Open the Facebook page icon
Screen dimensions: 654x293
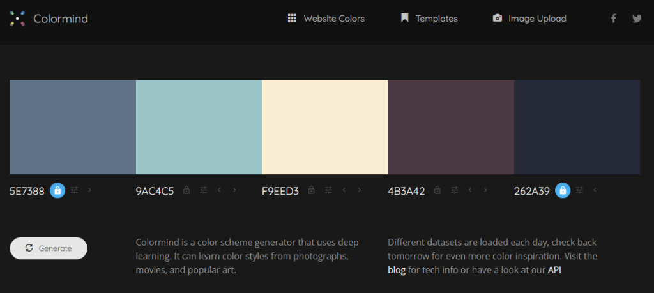click(613, 19)
